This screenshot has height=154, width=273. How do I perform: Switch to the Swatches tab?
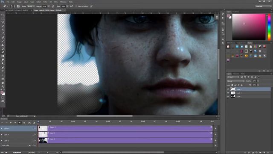(236, 12)
